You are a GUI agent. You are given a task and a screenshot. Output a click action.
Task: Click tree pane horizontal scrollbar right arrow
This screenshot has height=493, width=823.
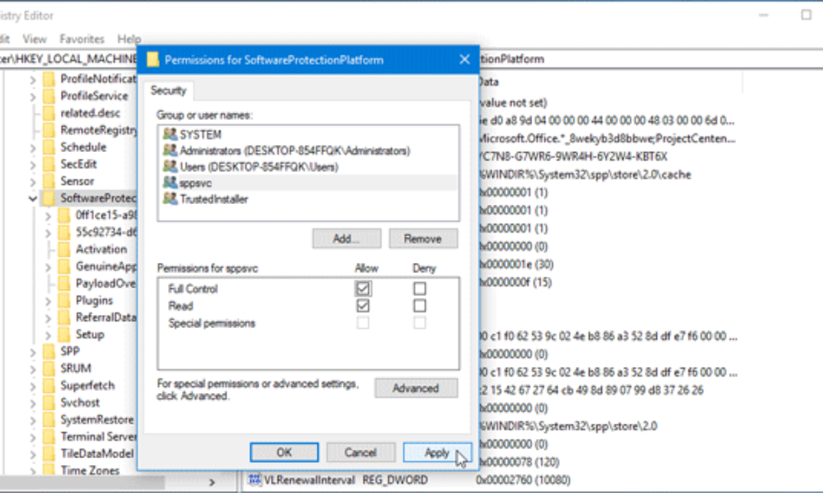click(212, 482)
